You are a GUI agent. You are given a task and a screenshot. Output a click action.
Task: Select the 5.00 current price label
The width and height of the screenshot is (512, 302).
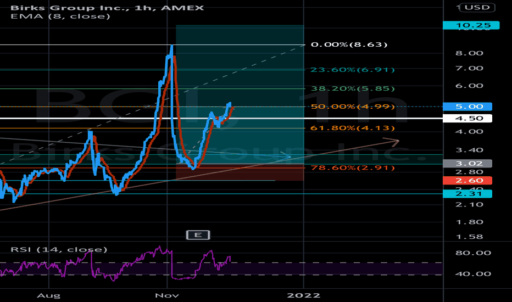(468, 107)
